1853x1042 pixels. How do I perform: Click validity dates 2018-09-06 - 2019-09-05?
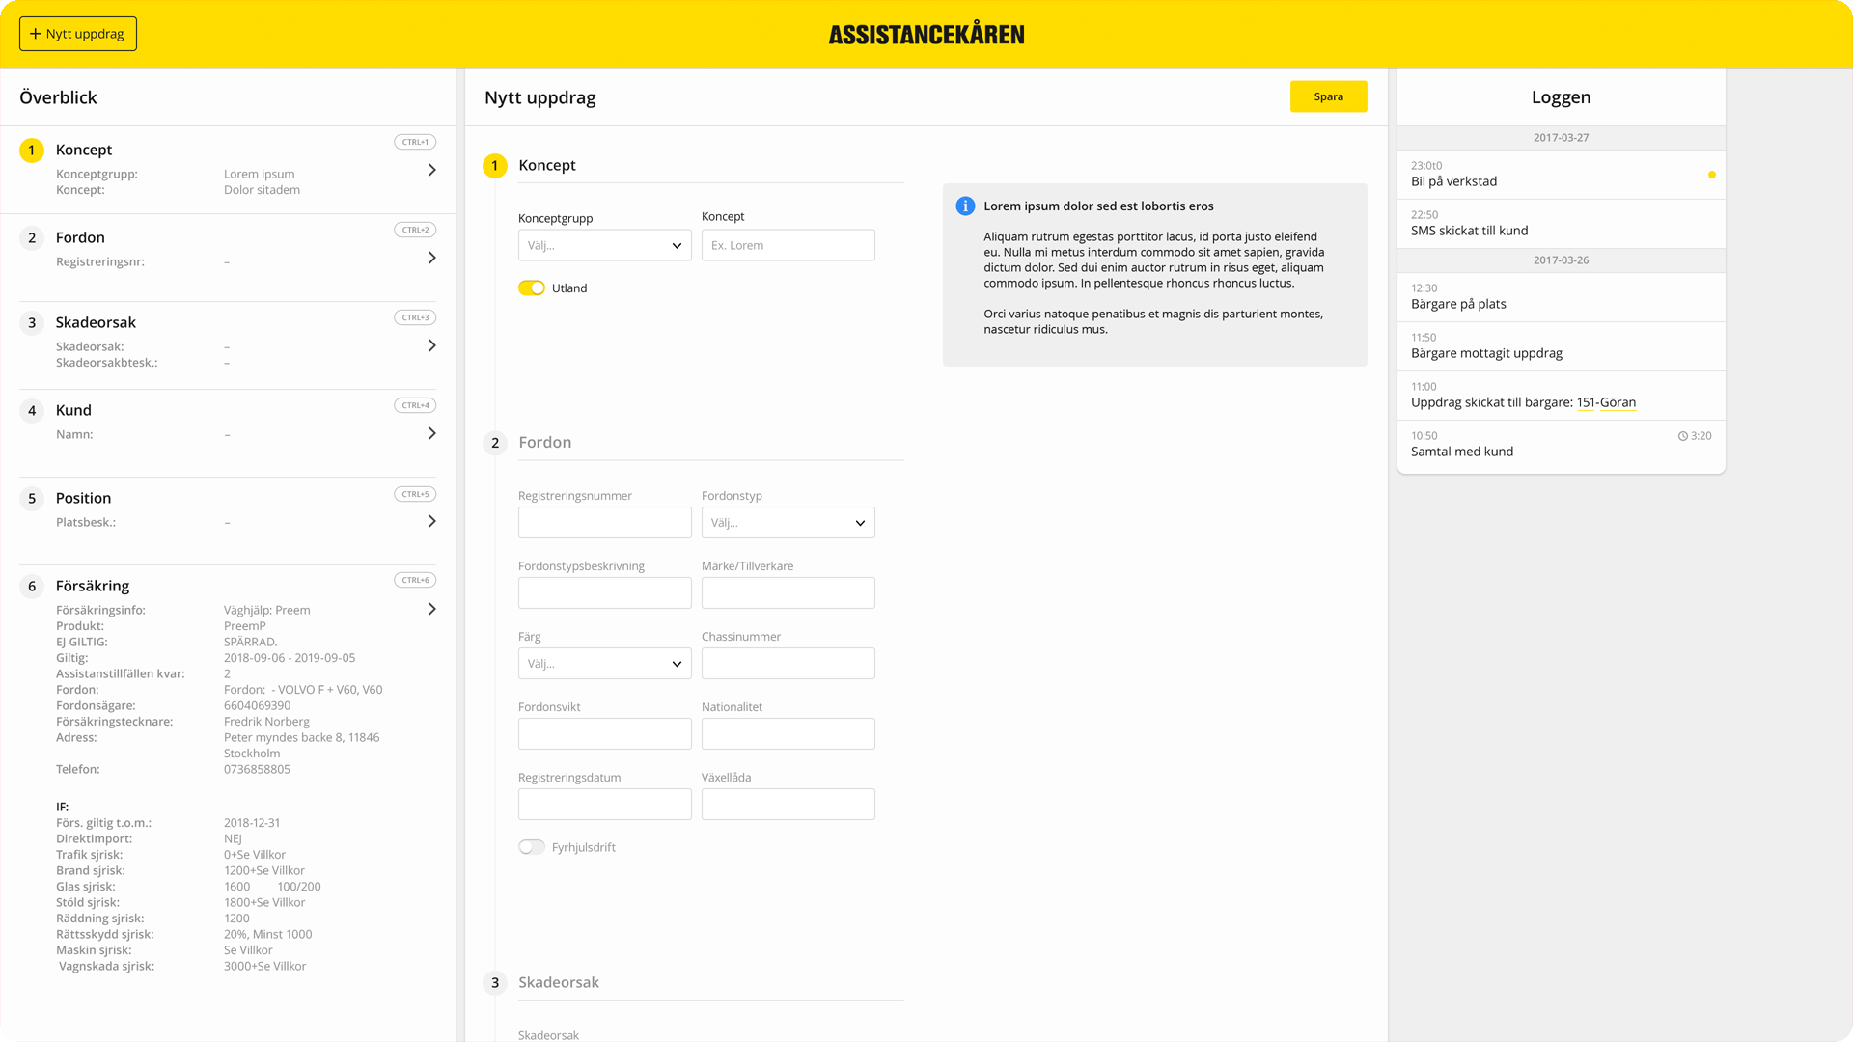coord(290,658)
